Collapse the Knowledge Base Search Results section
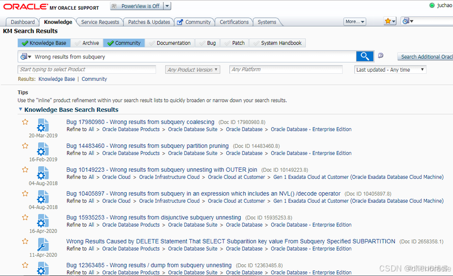453x276 pixels. tap(20, 109)
